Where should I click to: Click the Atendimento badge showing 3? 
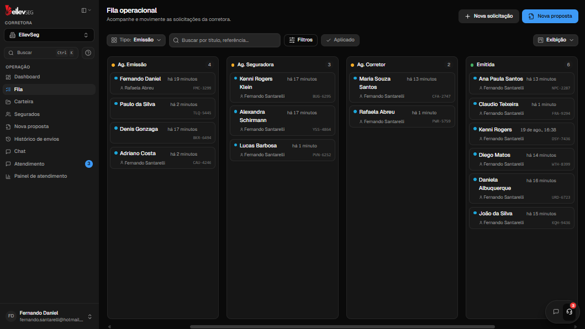pyautogui.click(x=89, y=164)
